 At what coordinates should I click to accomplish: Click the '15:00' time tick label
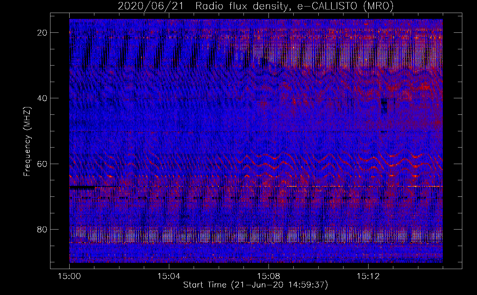(x=69, y=276)
